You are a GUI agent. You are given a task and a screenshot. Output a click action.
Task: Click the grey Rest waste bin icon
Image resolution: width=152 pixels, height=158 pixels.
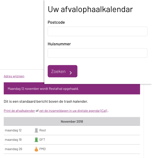[x=36, y=130]
